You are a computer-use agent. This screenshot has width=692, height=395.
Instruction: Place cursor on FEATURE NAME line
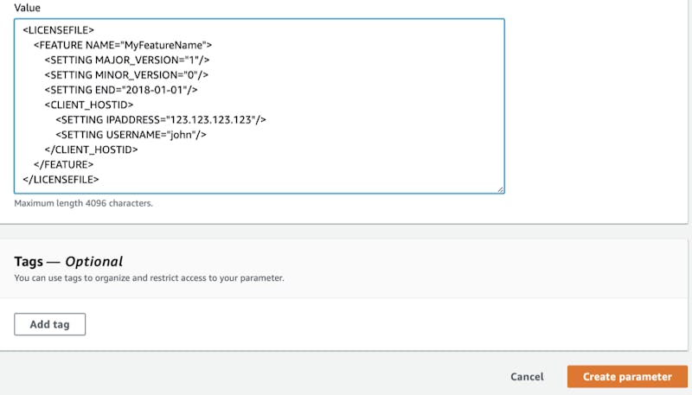tap(122, 45)
